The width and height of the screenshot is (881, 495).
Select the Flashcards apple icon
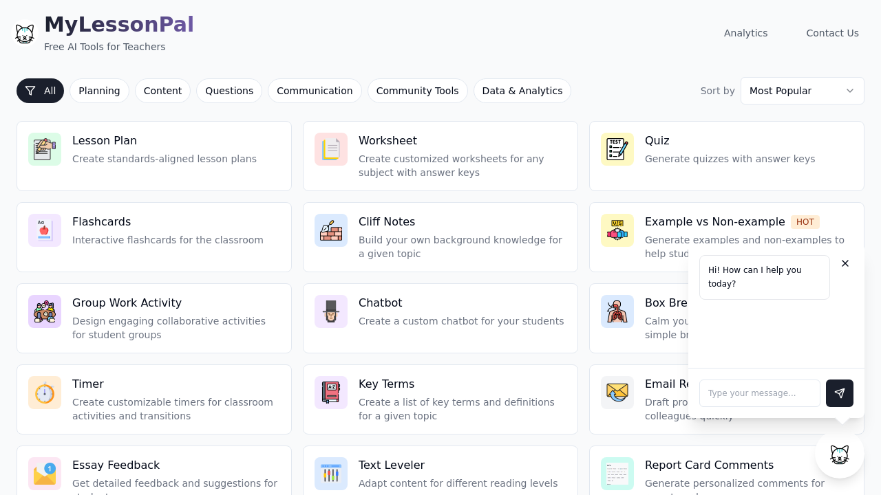point(44,230)
